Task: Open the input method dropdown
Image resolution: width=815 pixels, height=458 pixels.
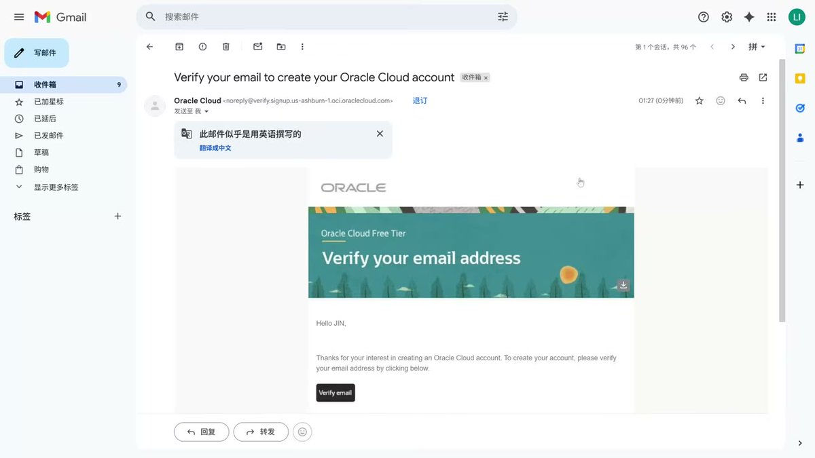Action: tap(757, 47)
